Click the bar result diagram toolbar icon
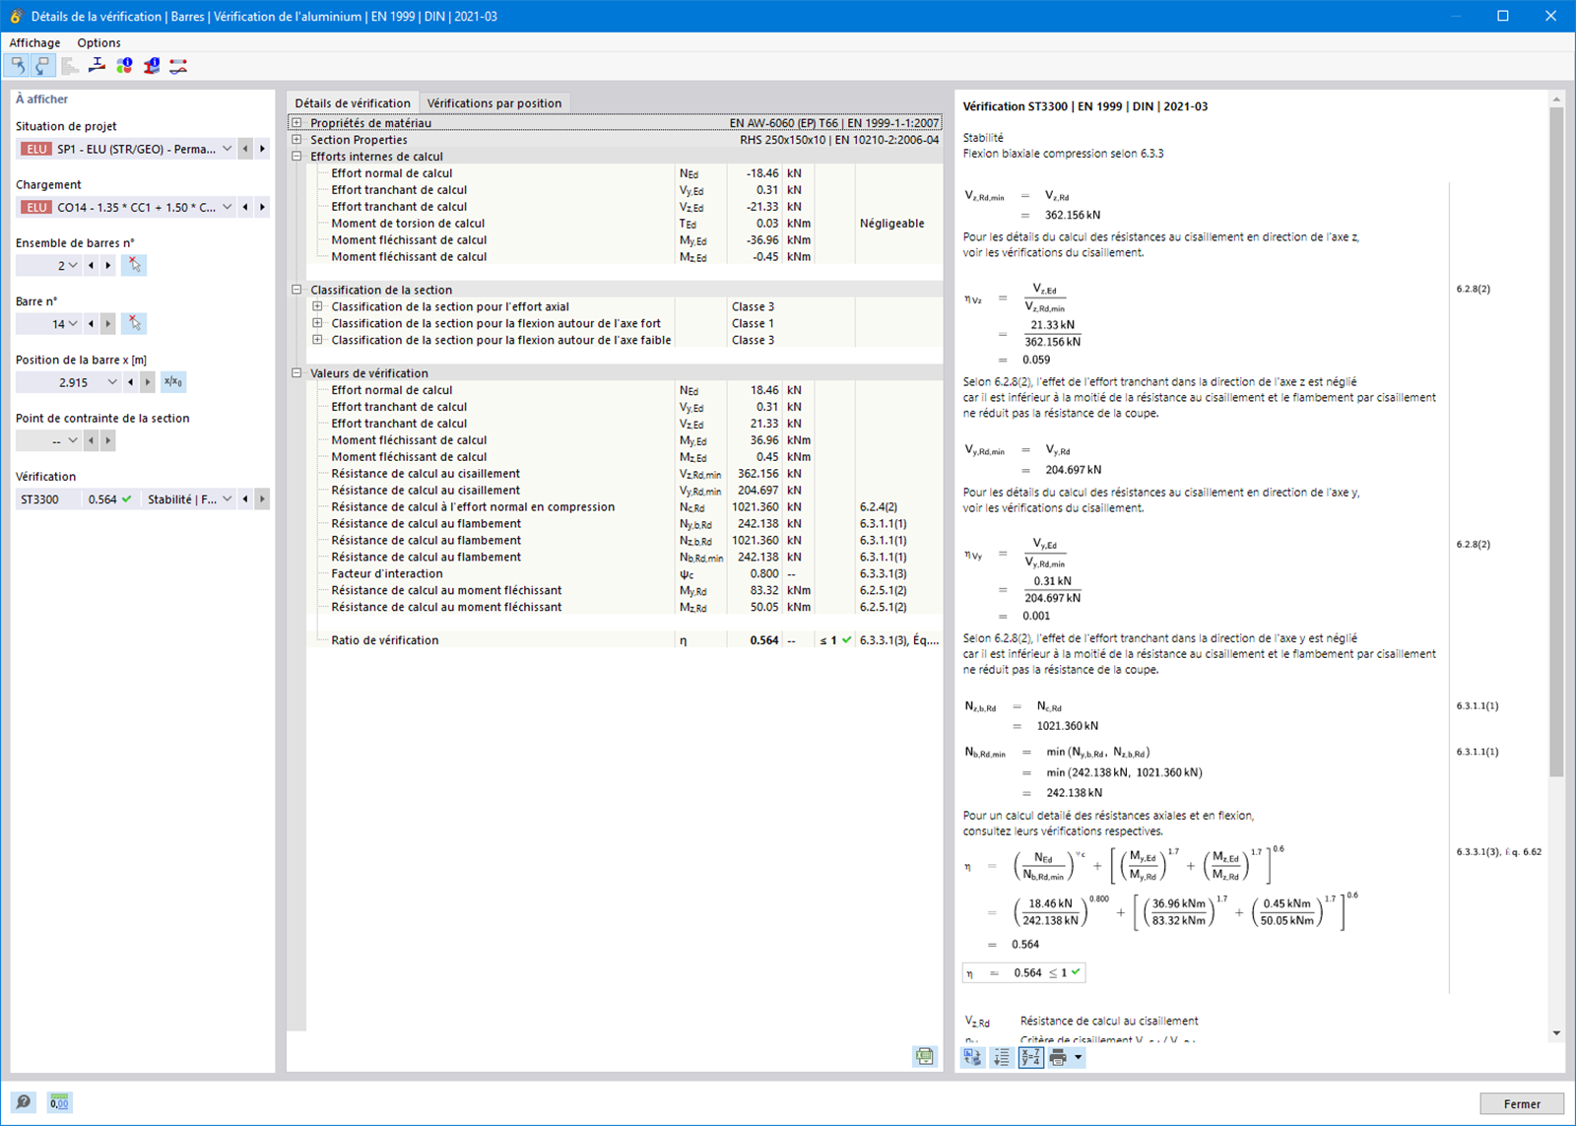The width and height of the screenshot is (1576, 1126). point(178,66)
